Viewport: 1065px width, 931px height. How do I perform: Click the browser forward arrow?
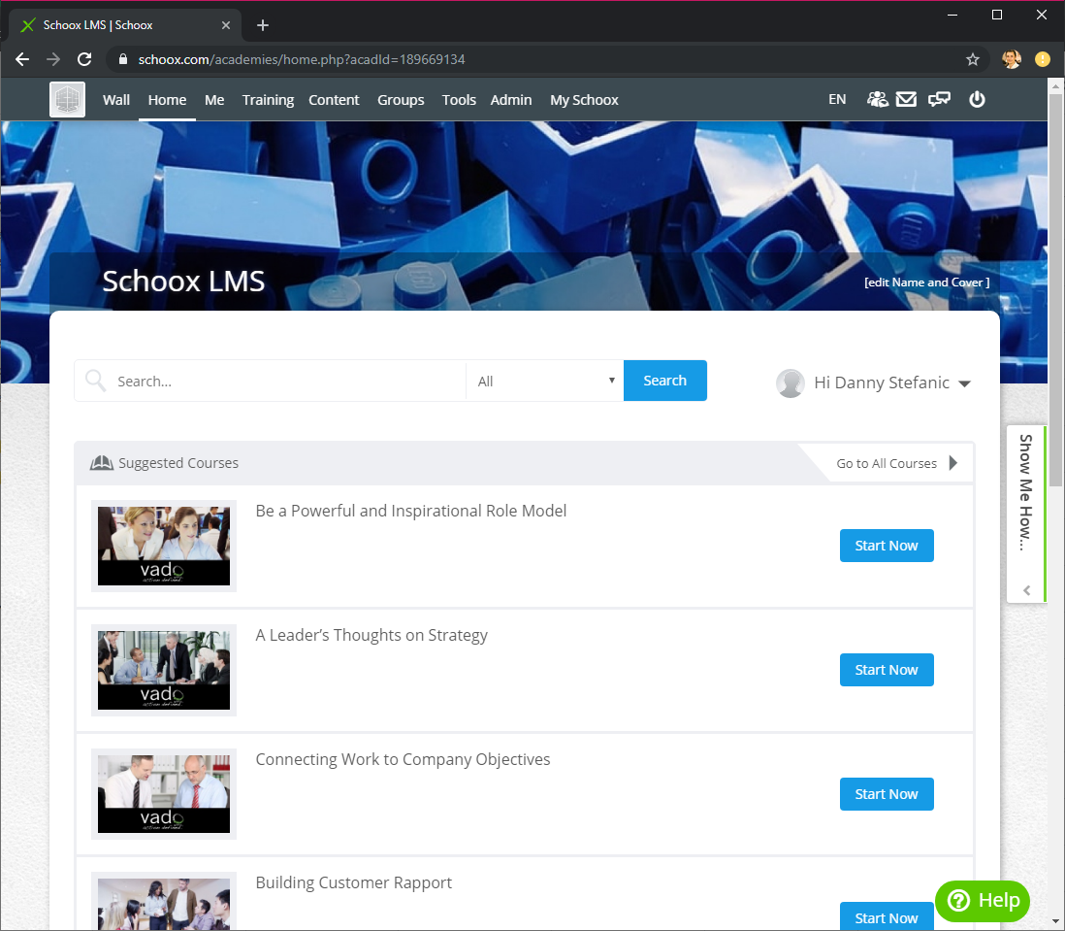pyautogui.click(x=53, y=59)
